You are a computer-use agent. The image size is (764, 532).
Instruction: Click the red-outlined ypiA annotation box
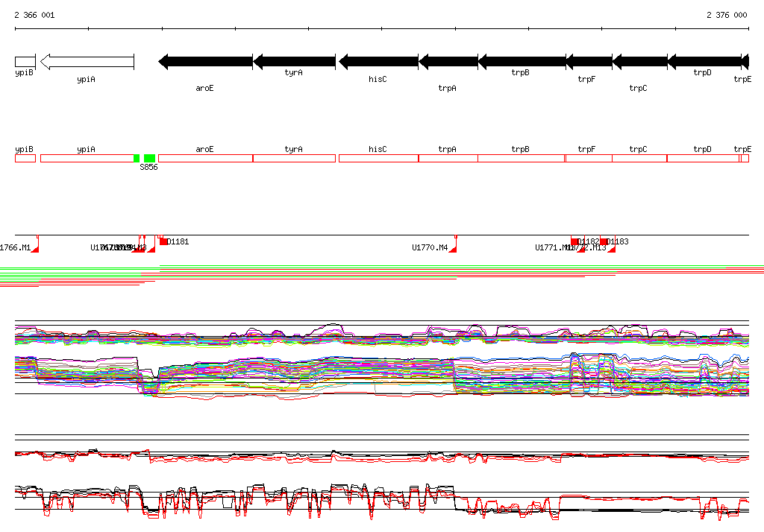87,158
